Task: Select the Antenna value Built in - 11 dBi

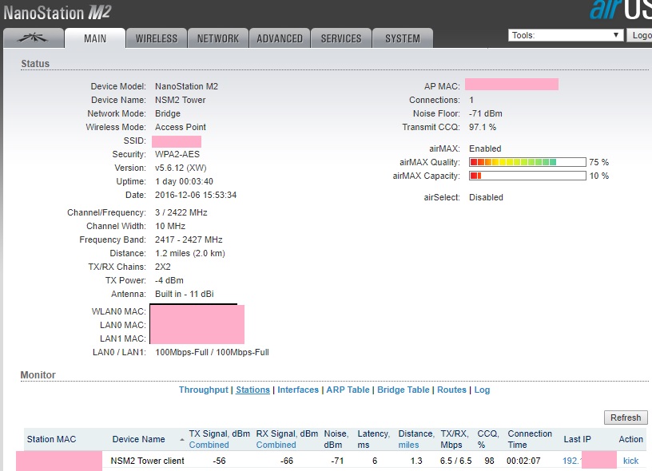Action: tap(185, 294)
